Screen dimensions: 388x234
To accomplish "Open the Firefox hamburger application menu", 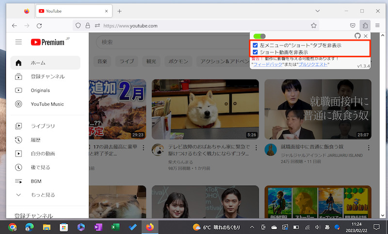I will coord(378,25).
